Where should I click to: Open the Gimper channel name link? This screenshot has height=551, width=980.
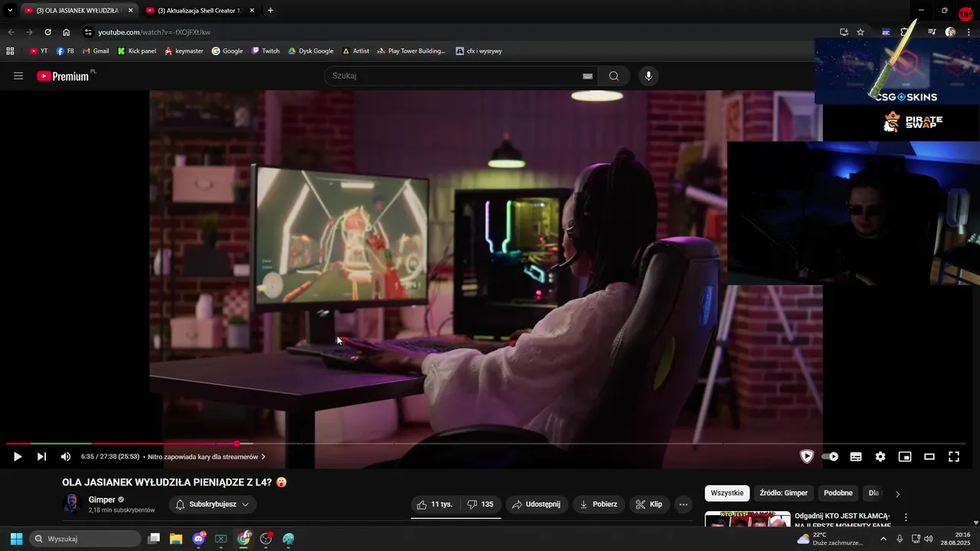[x=102, y=500]
